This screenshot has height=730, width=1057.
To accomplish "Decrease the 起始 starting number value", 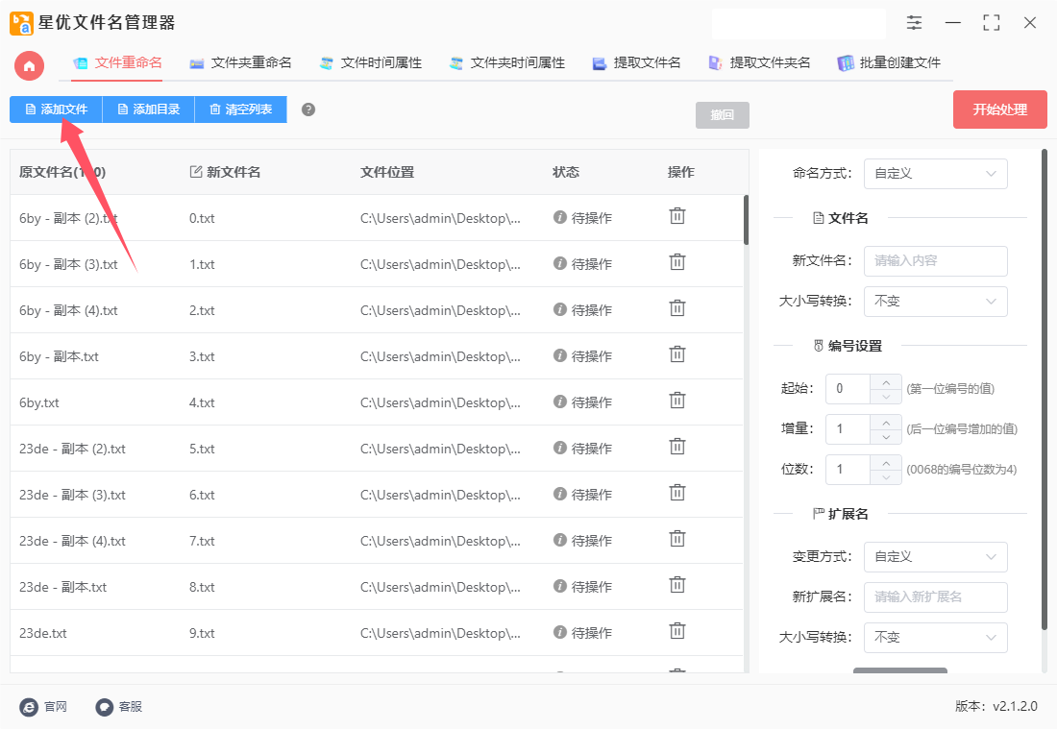I will (886, 397).
